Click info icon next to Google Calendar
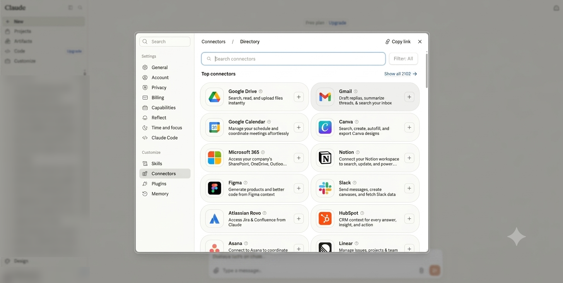This screenshot has height=283, width=563. [269, 122]
